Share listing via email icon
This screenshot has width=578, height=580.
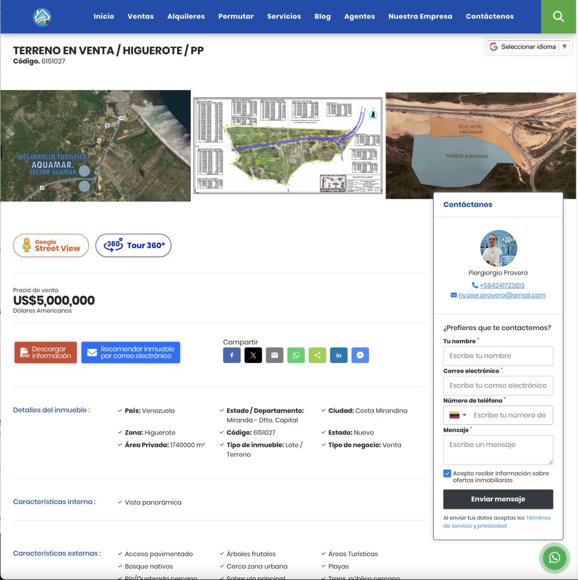[x=275, y=355]
